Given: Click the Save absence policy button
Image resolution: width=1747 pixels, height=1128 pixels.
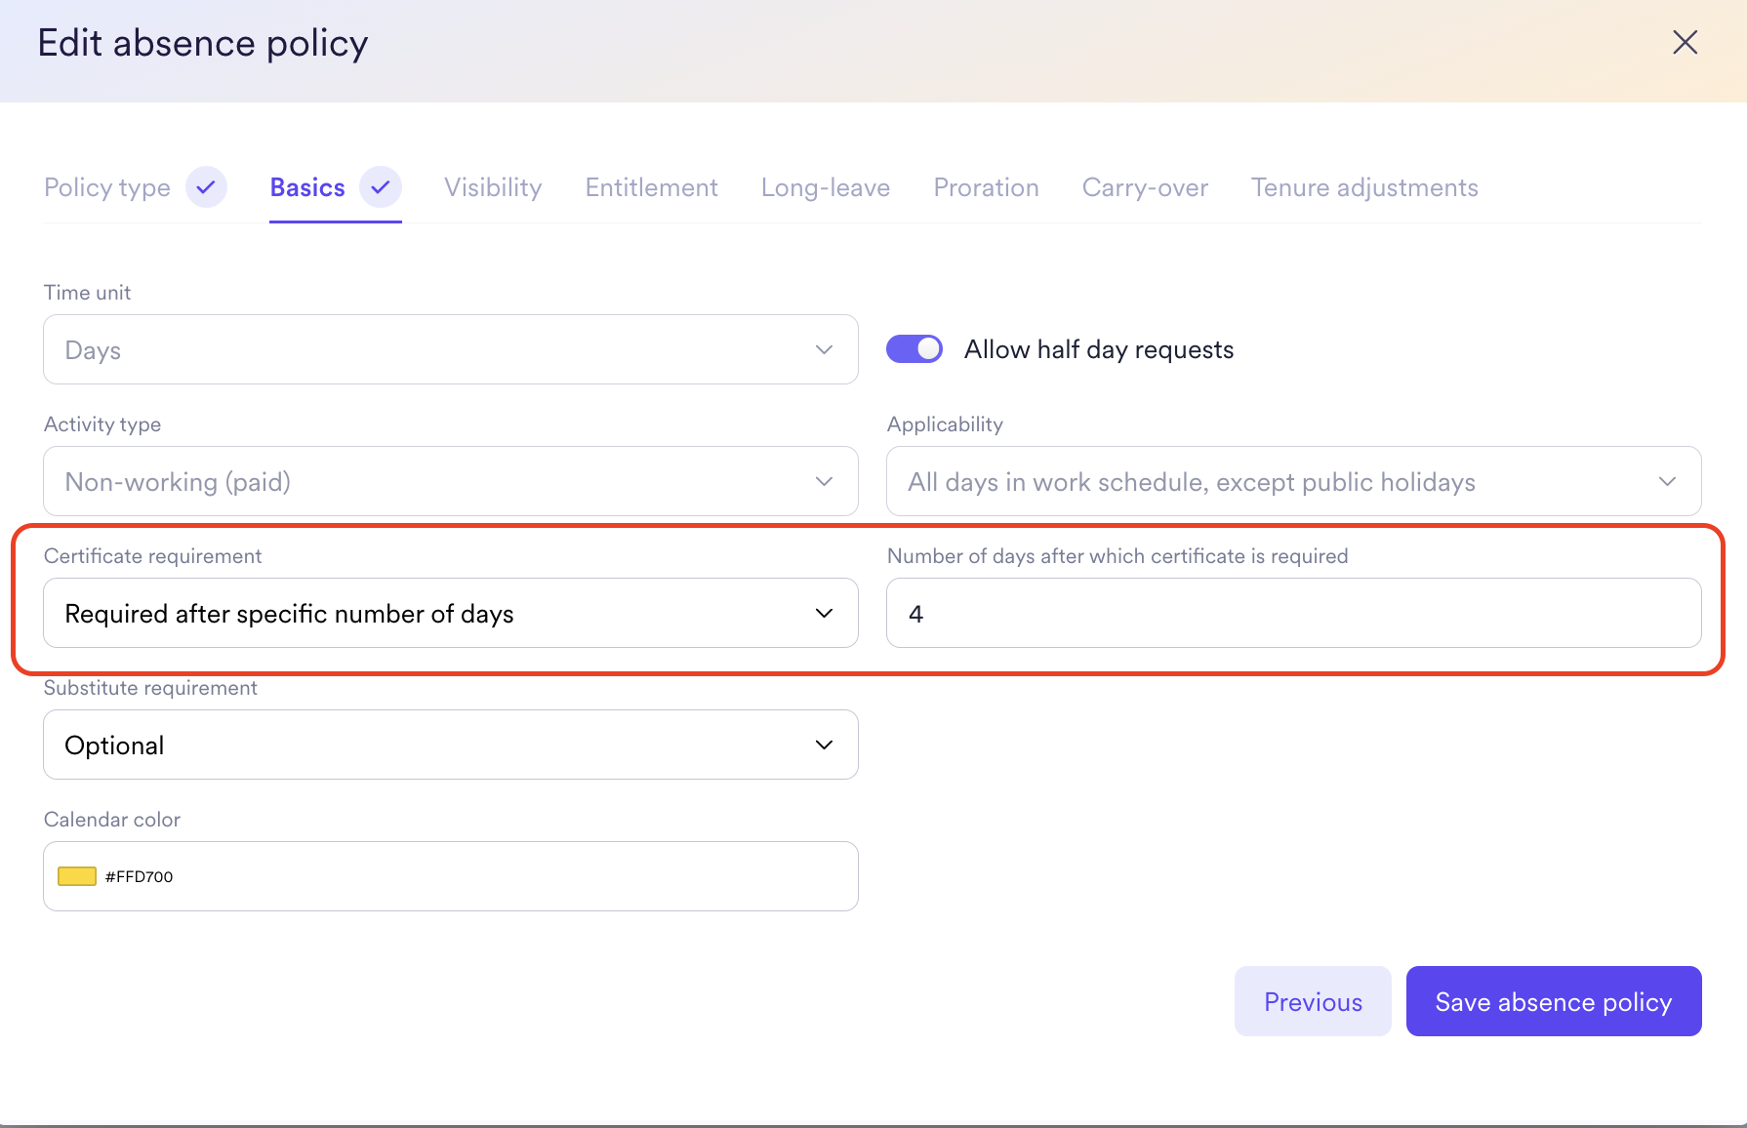Looking at the screenshot, I should tap(1553, 1001).
